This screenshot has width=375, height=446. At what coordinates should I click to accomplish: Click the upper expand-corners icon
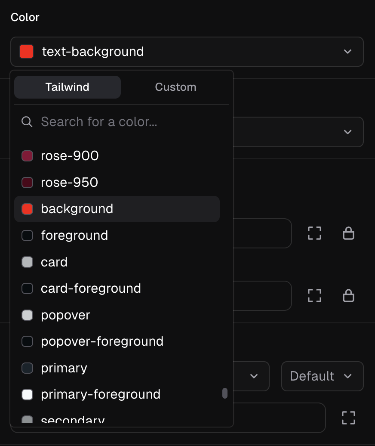click(315, 233)
